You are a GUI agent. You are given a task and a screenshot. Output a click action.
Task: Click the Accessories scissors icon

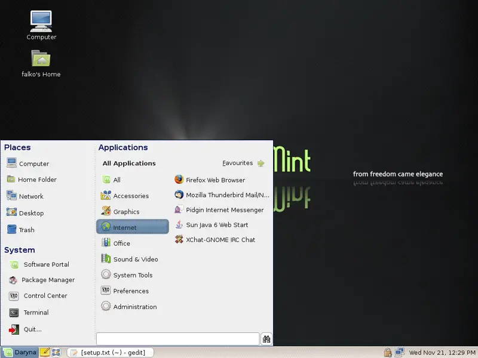pos(106,195)
